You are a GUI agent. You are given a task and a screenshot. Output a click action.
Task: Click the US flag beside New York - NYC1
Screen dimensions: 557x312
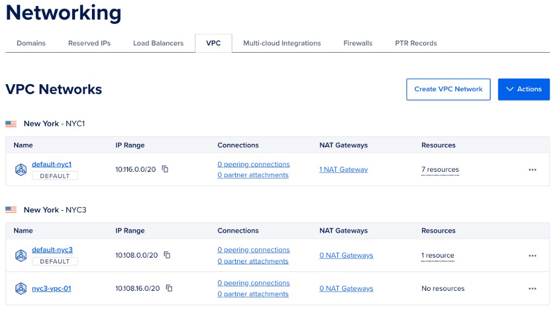click(x=11, y=124)
